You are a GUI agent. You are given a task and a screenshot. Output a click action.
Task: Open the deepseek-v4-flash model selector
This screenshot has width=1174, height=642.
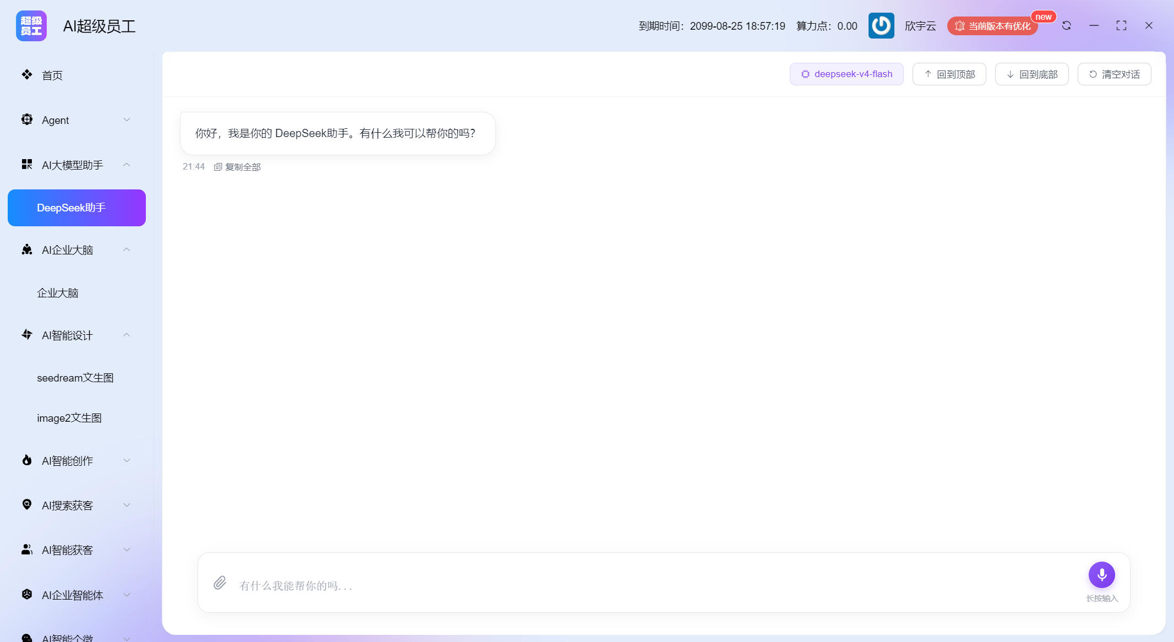coord(847,74)
